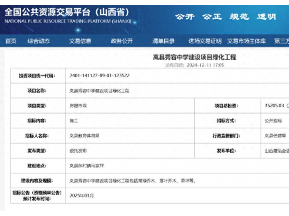Click the 房屋市政 project type value
The width and height of the screenshot is (289, 216).
click(79, 106)
